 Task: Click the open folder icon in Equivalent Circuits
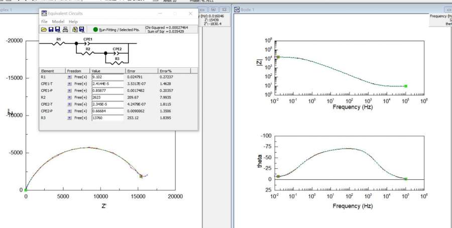pyautogui.click(x=44, y=30)
